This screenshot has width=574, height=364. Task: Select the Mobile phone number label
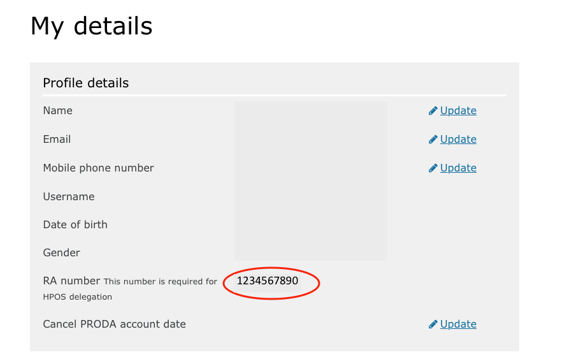click(x=98, y=168)
